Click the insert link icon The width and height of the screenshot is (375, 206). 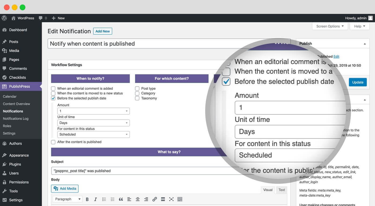[x=155, y=199]
